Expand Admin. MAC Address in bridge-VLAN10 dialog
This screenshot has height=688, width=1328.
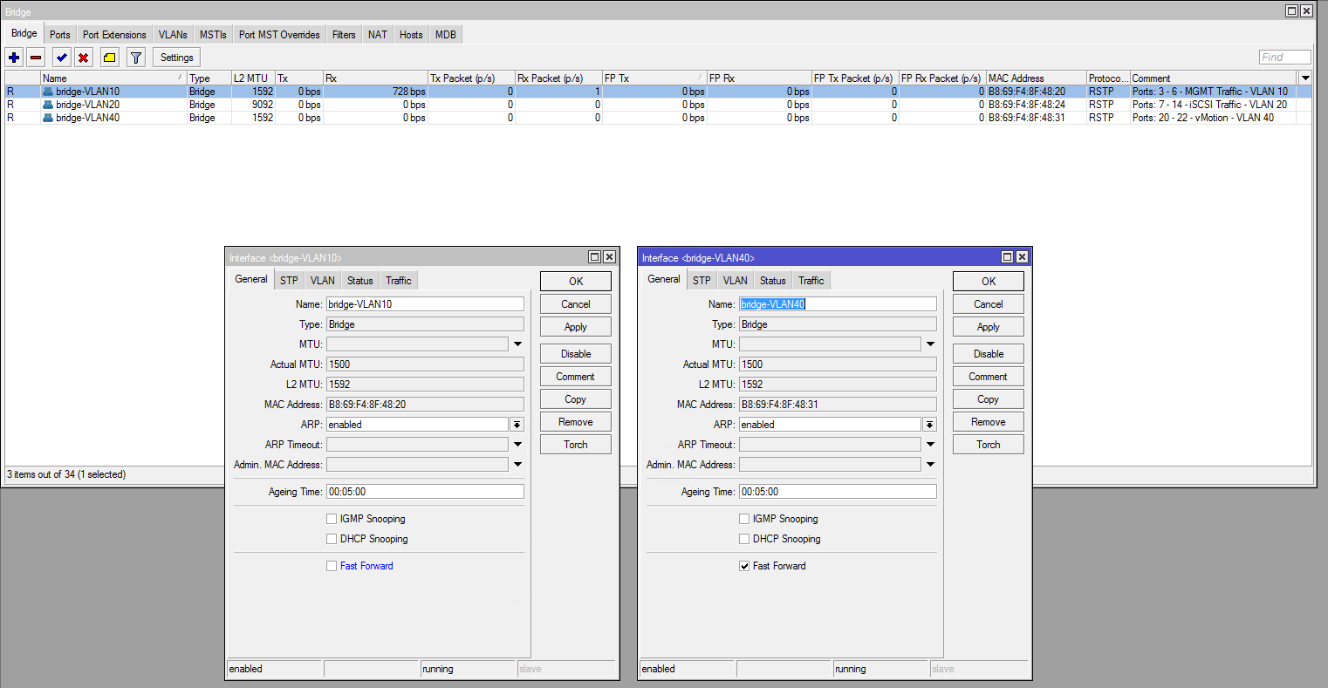coord(517,465)
